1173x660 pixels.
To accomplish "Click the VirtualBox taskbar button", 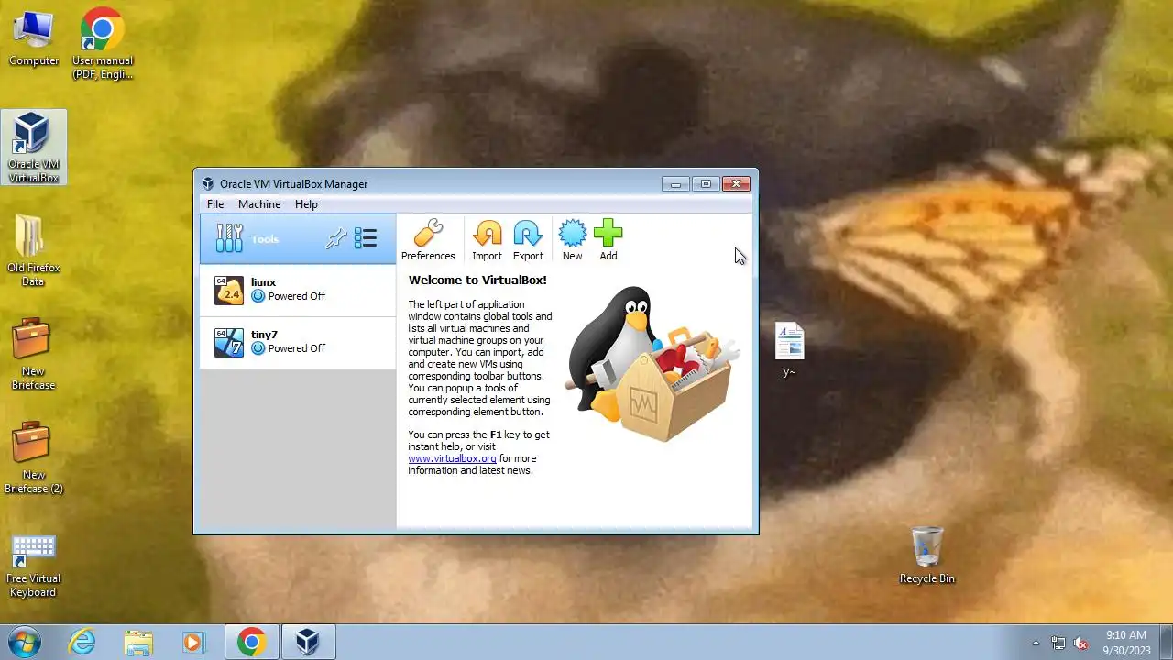I will (x=308, y=642).
